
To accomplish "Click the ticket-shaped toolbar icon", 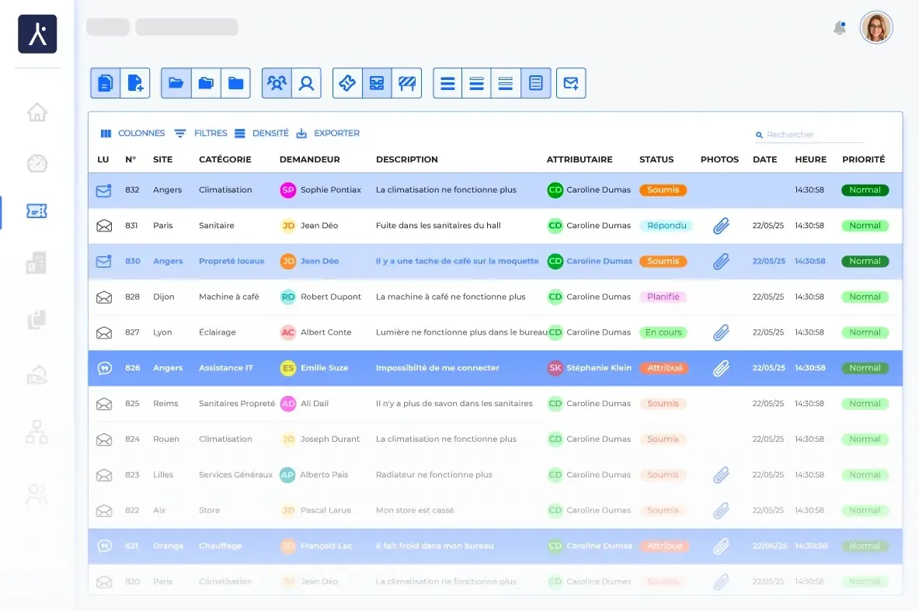I will tap(347, 83).
